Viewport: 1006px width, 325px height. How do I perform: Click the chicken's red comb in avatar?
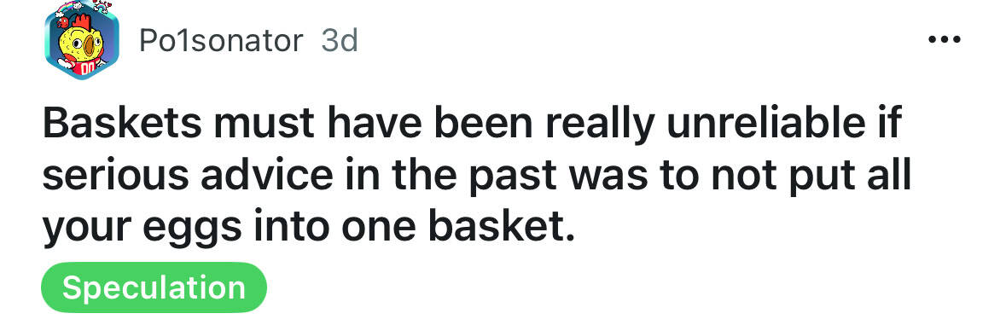pyautogui.click(x=81, y=22)
